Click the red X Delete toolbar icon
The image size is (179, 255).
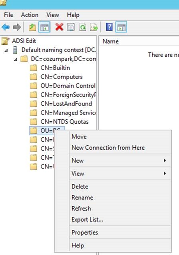[x=59, y=27]
